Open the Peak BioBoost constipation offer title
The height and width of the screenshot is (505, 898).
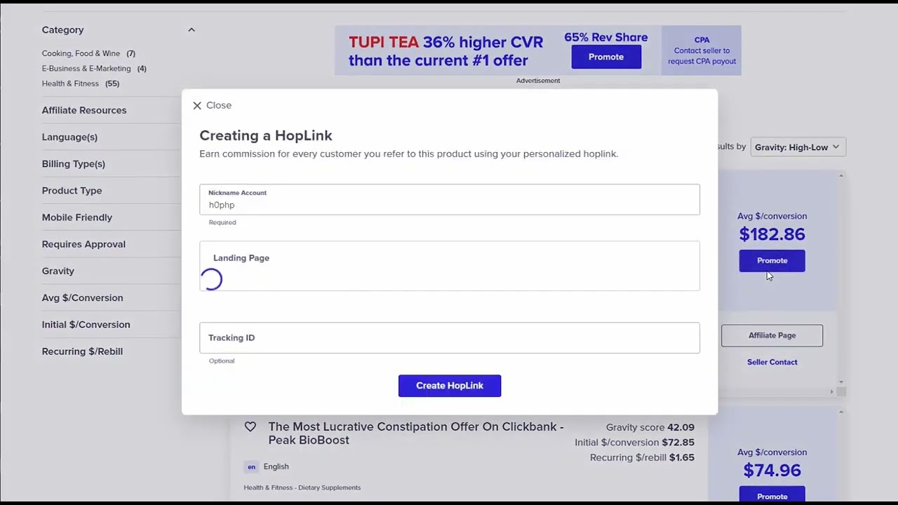(x=415, y=433)
